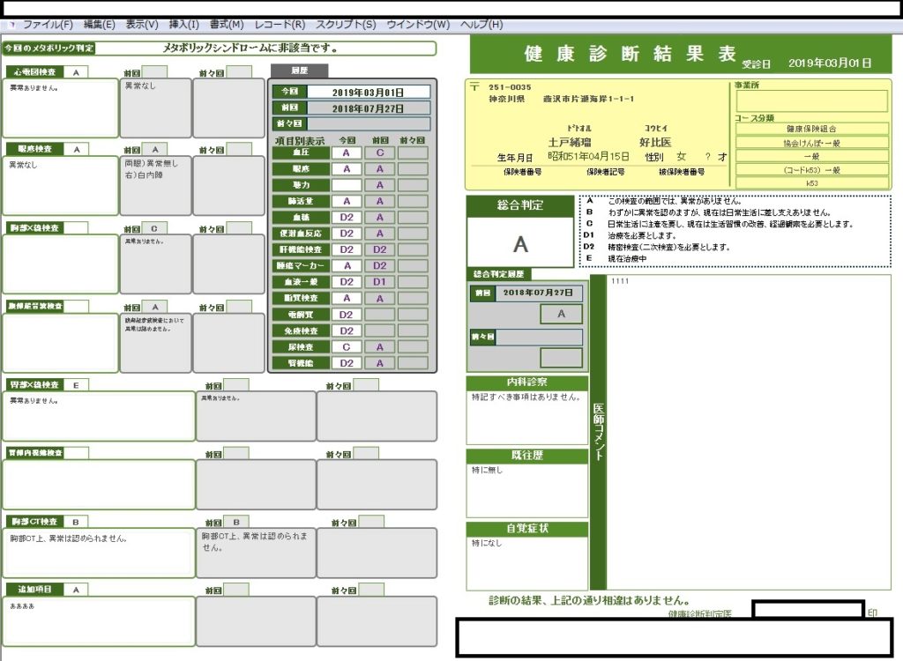Screen dimensions: 903x661
Task: Click the ヘルプ(H) menu
Action: [482, 25]
